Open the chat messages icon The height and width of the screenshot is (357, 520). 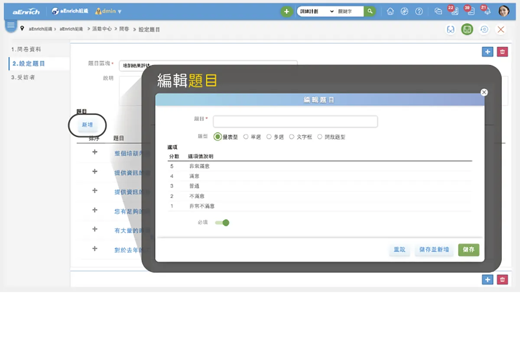(438, 12)
